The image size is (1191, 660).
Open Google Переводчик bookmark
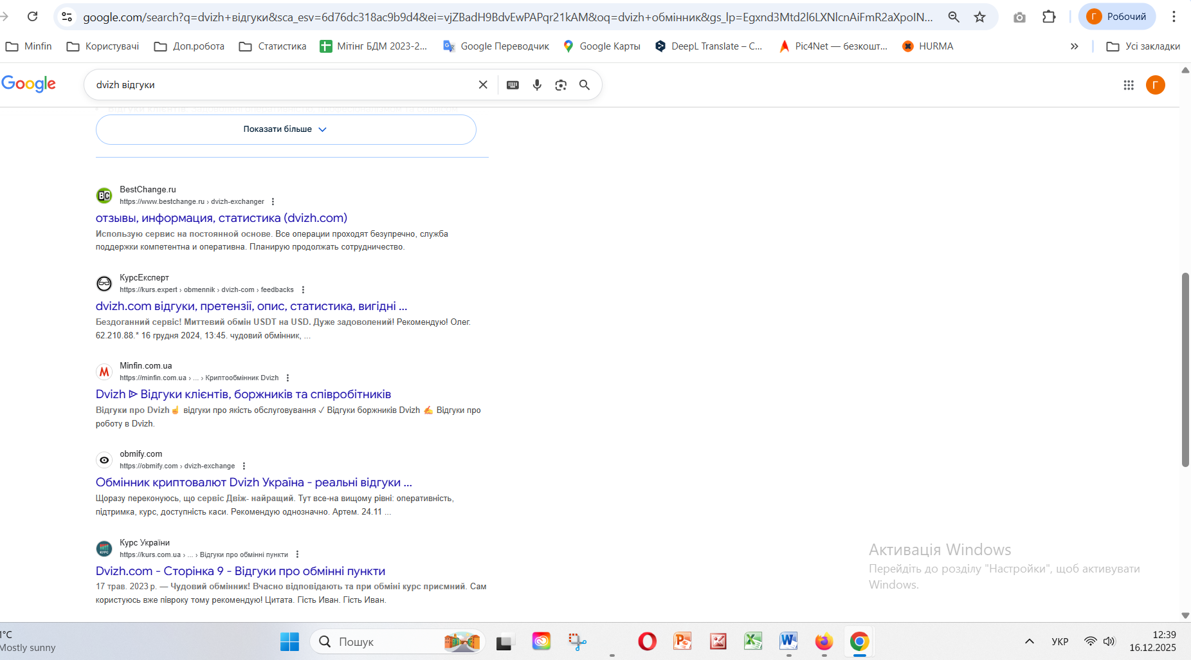(496, 46)
